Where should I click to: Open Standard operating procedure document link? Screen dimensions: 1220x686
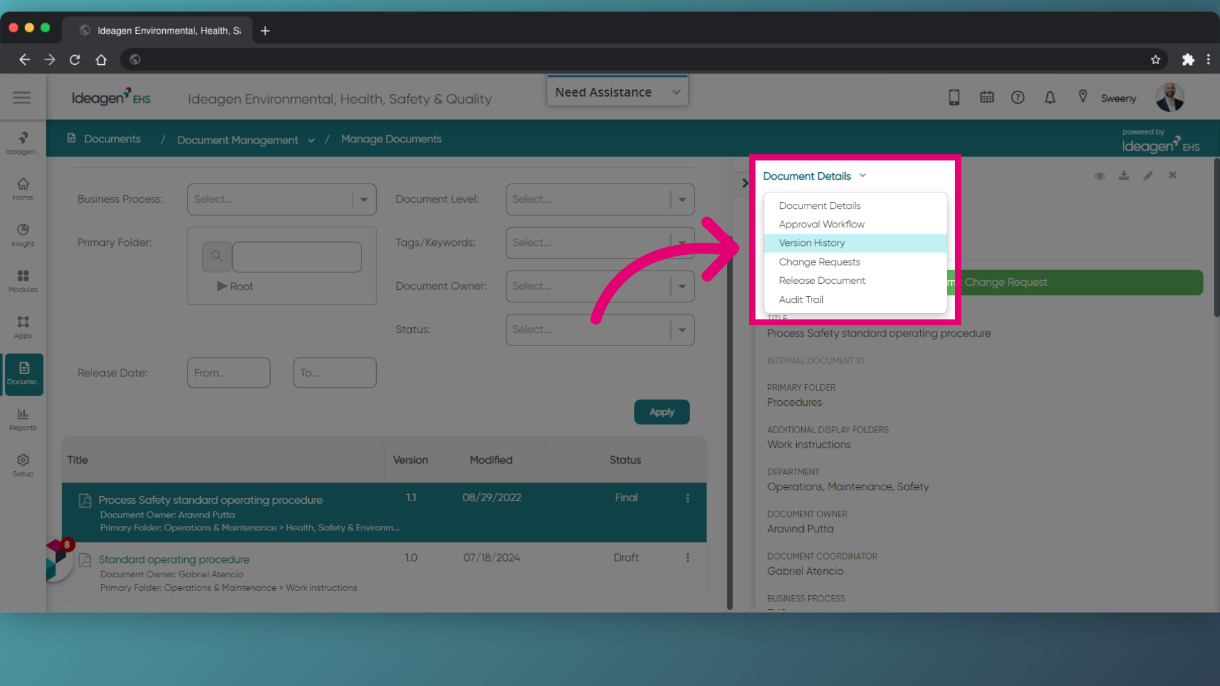coord(173,560)
